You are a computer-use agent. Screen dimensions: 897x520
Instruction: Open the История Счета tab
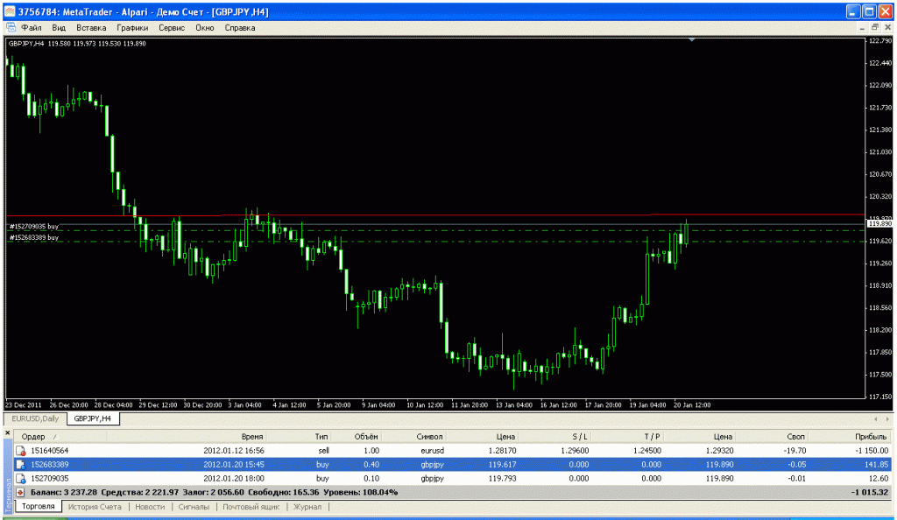coord(95,506)
